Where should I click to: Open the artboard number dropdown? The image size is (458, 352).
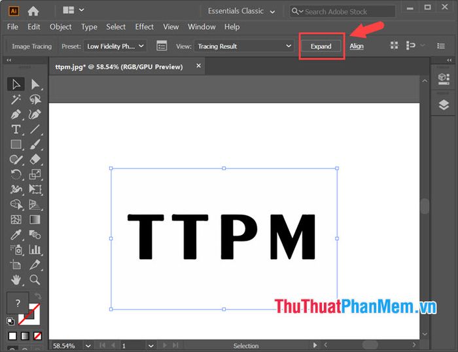click(151, 346)
